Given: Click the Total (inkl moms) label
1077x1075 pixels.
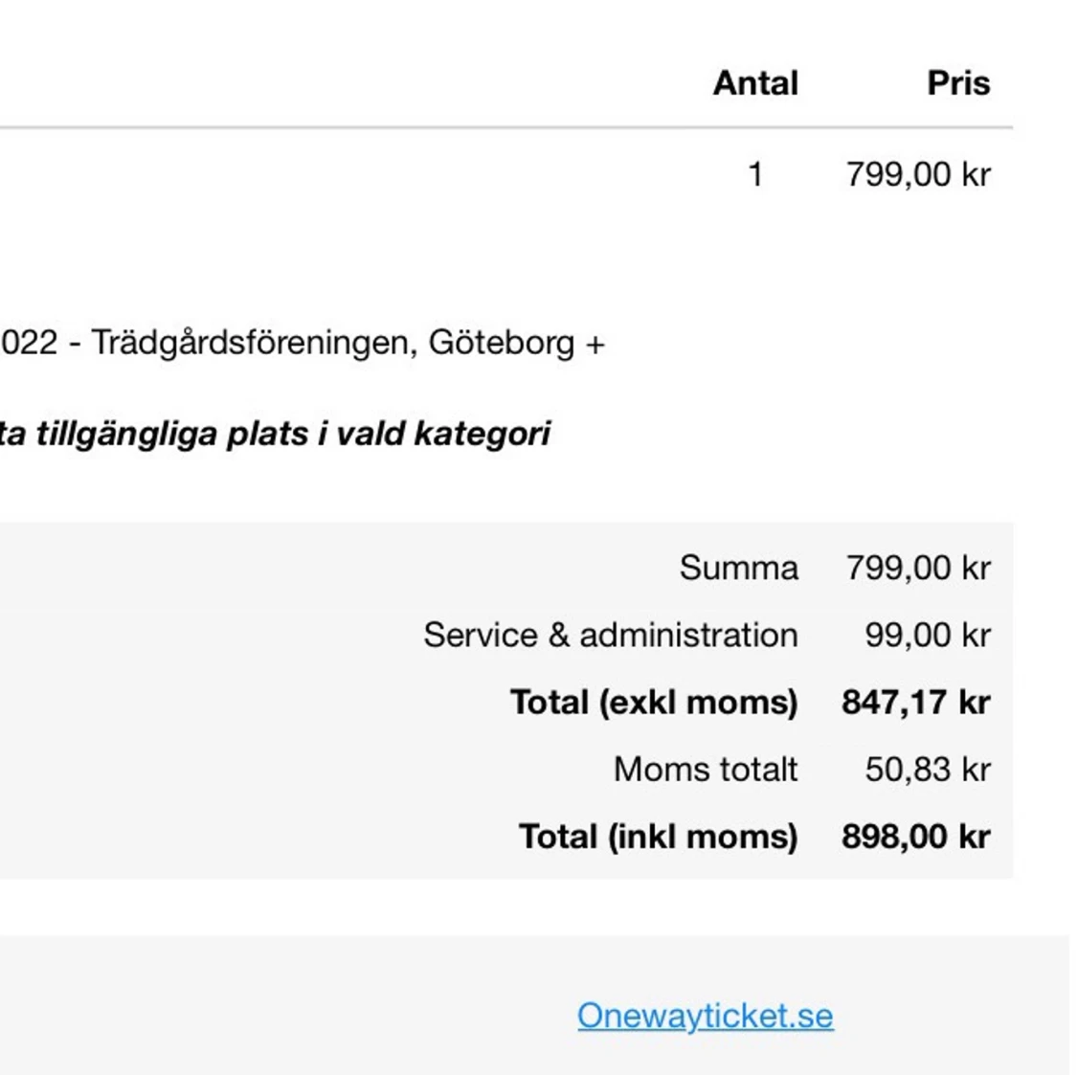Looking at the screenshot, I should [x=658, y=836].
